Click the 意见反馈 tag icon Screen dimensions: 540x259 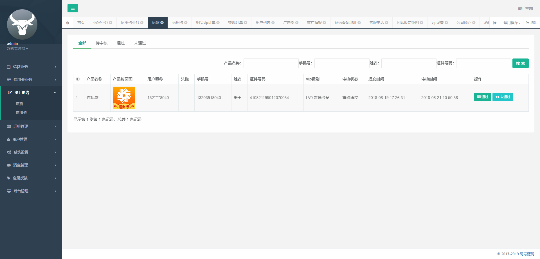8,178
